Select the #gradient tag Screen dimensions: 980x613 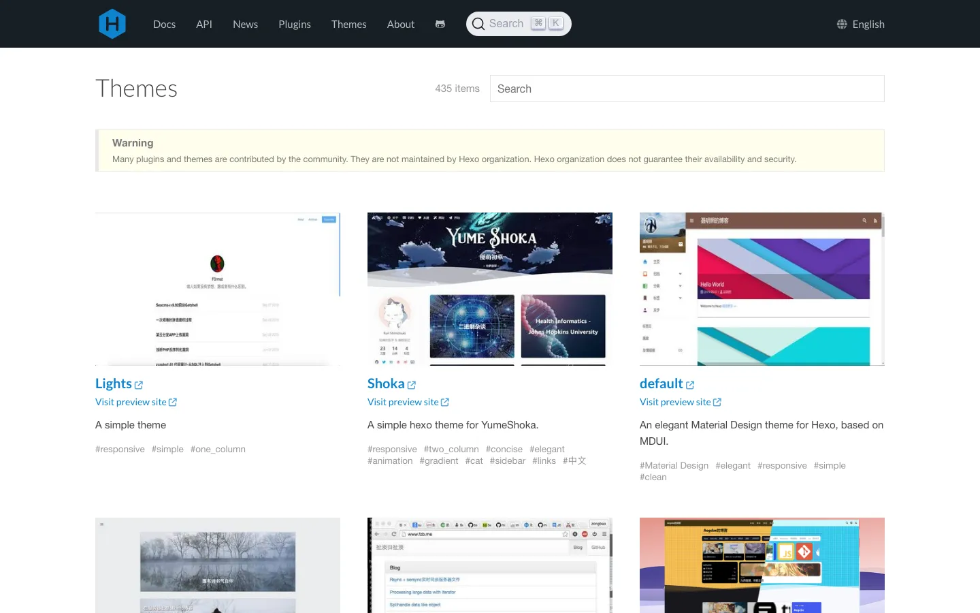click(x=439, y=460)
